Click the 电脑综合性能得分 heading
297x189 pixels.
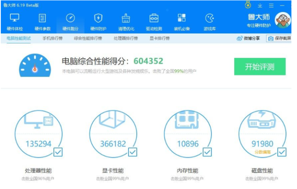tap(95, 61)
